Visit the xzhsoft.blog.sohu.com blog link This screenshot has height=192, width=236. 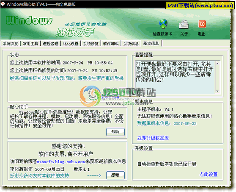[61, 161]
